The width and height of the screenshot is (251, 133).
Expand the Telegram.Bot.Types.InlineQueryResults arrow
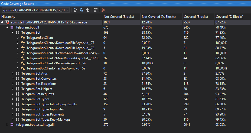[x=12, y=104]
